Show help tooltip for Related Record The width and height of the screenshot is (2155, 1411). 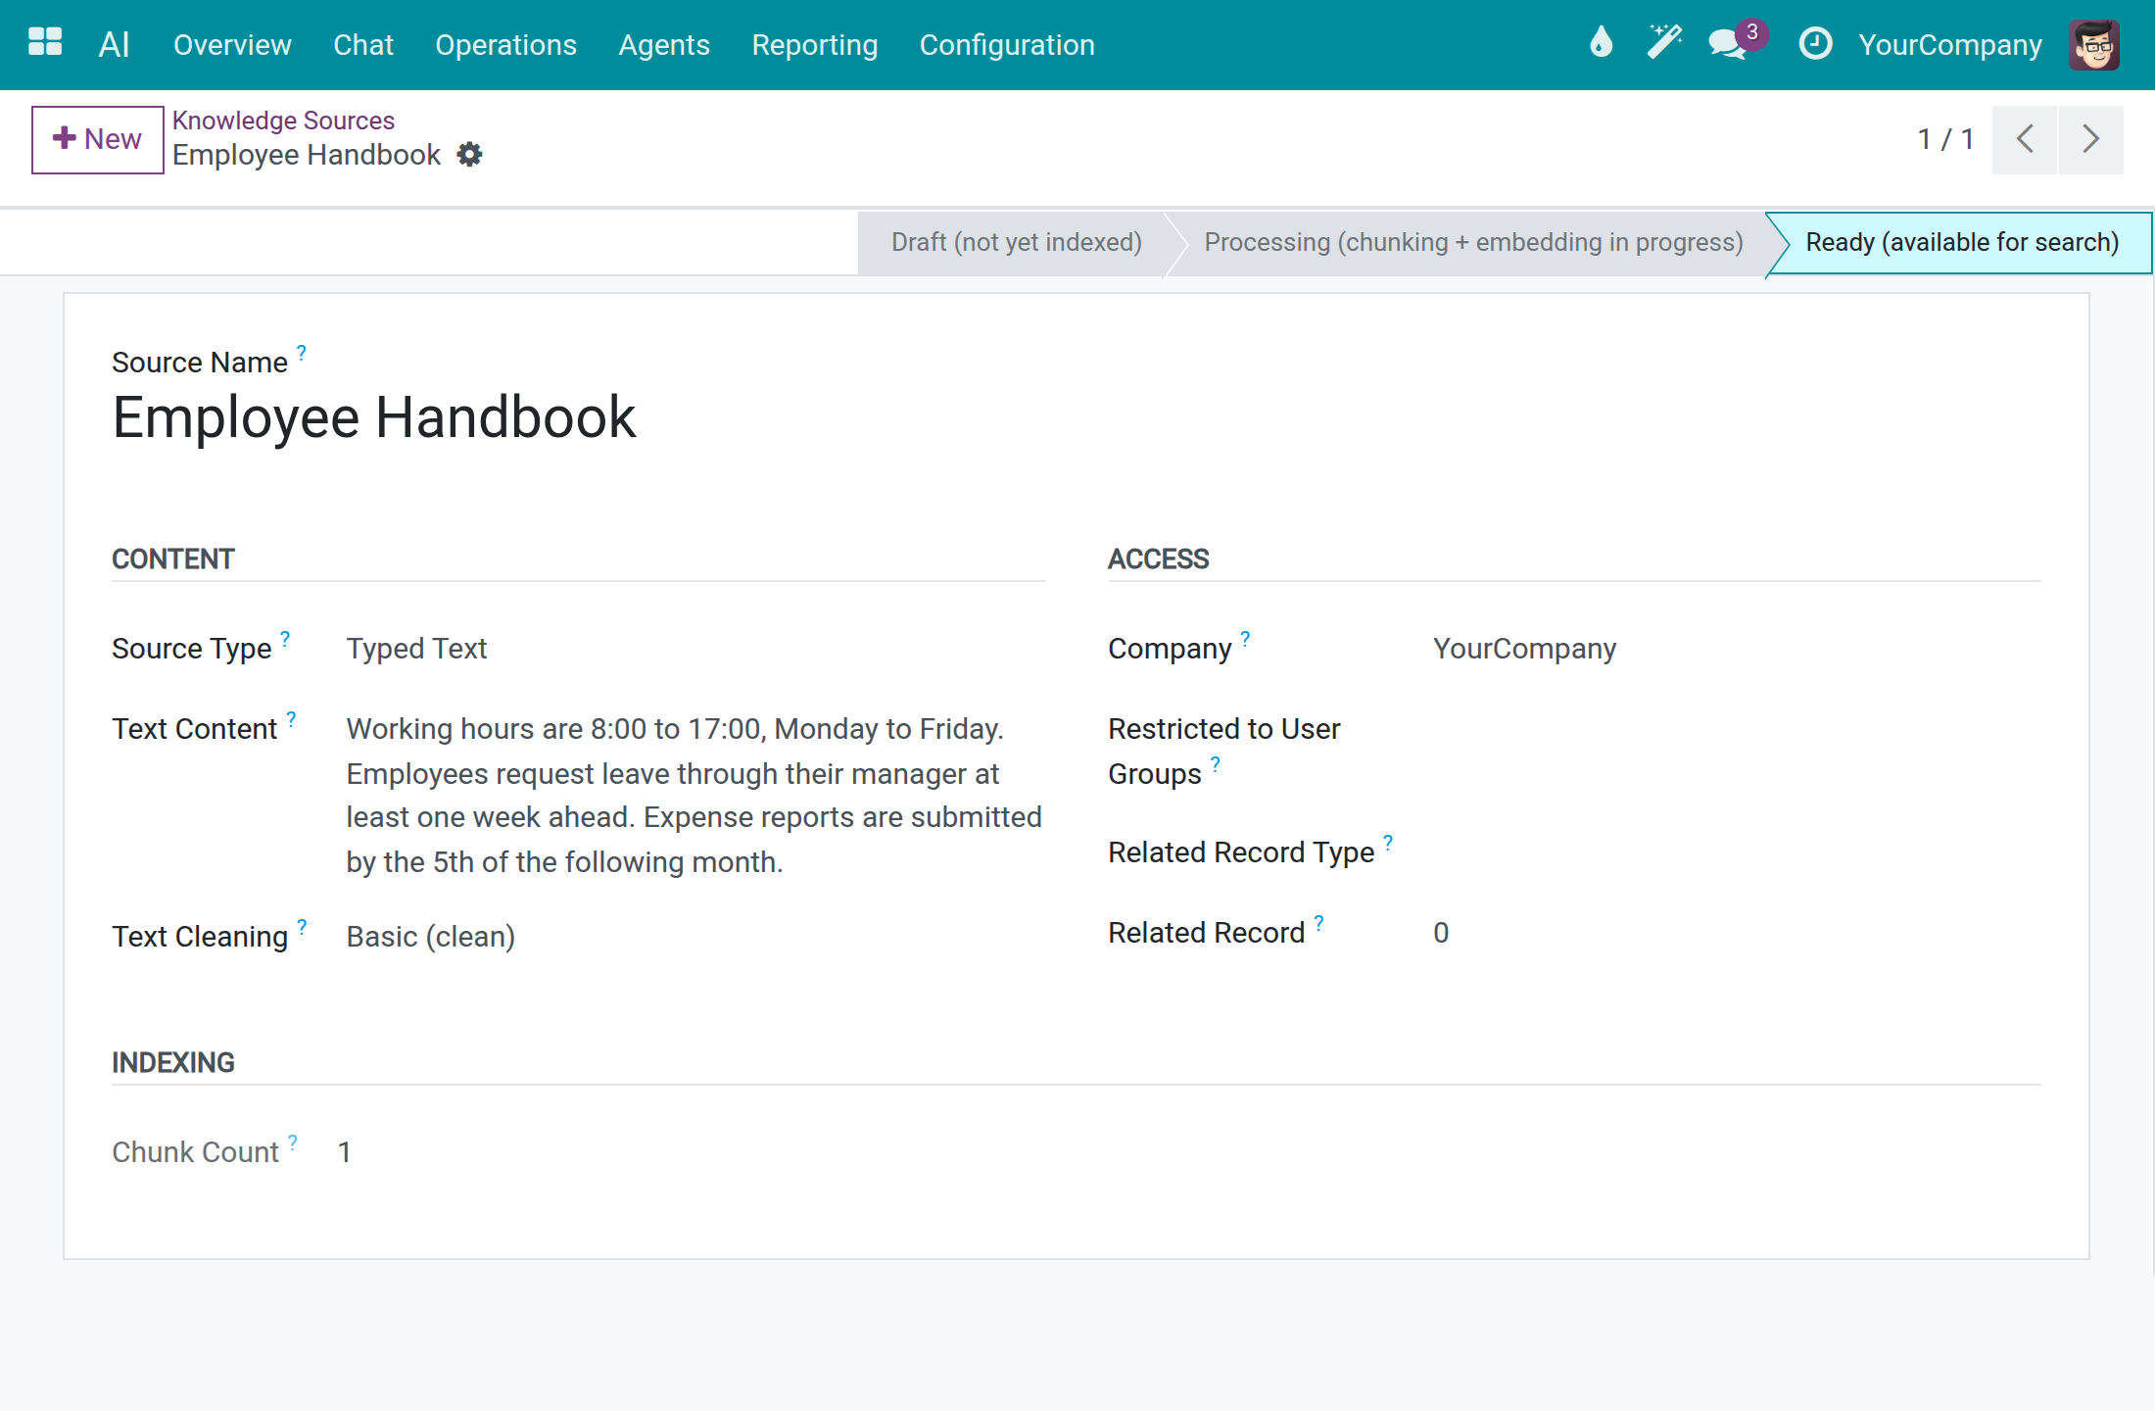point(1319,922)
